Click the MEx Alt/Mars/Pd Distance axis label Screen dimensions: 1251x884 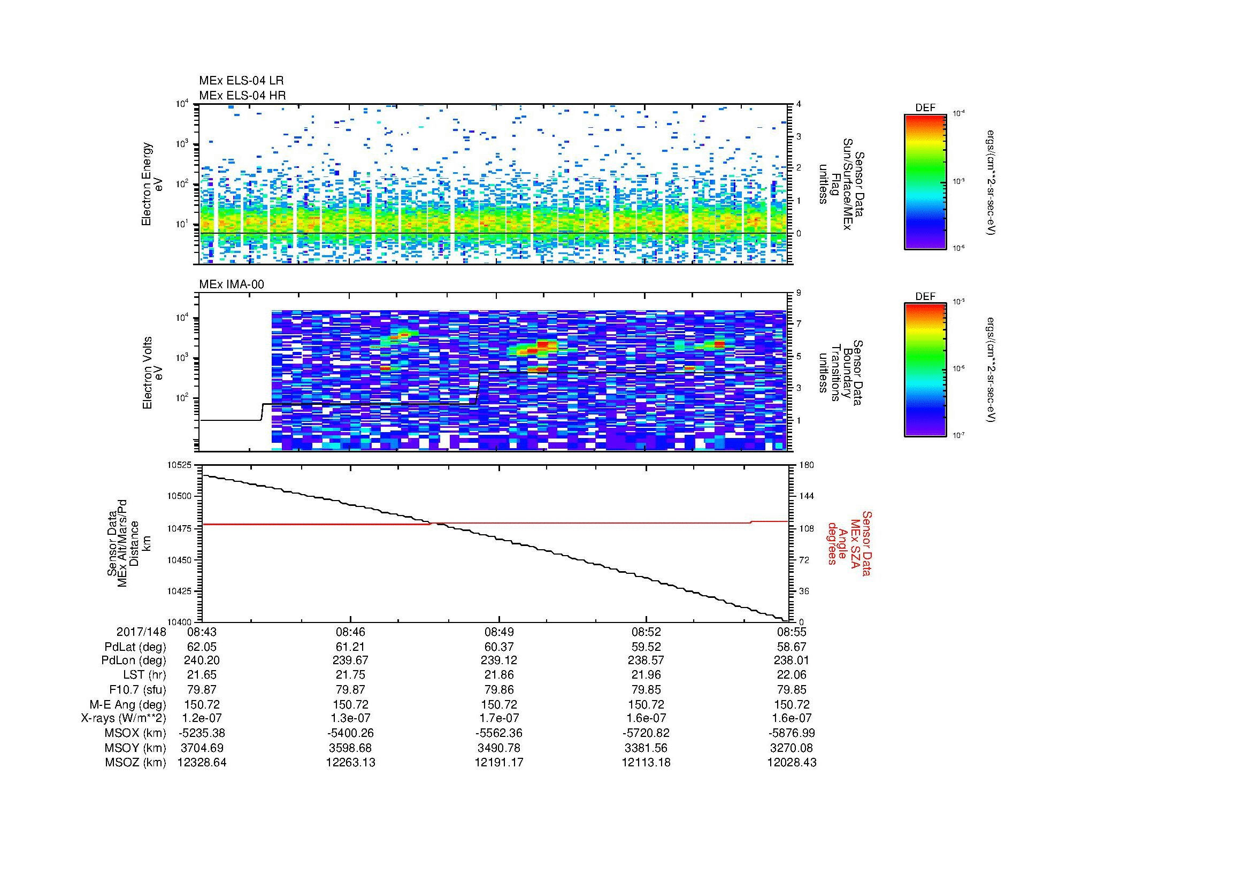tap(128, 543)
